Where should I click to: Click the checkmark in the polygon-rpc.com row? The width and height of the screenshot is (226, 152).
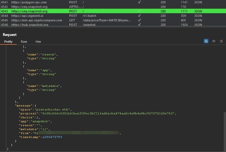[x=139, y=2]
